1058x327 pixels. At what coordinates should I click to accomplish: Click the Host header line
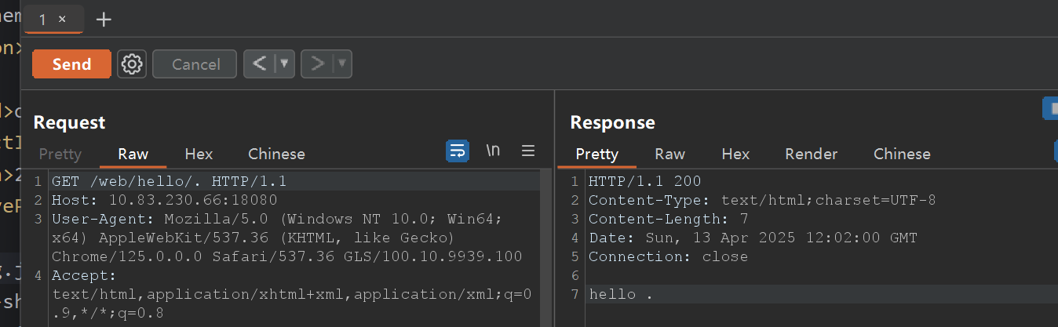165,200
